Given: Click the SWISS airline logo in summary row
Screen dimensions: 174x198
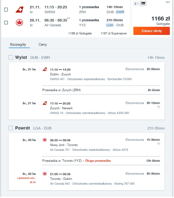Looking at the screenshot, I should coord(20,10).
